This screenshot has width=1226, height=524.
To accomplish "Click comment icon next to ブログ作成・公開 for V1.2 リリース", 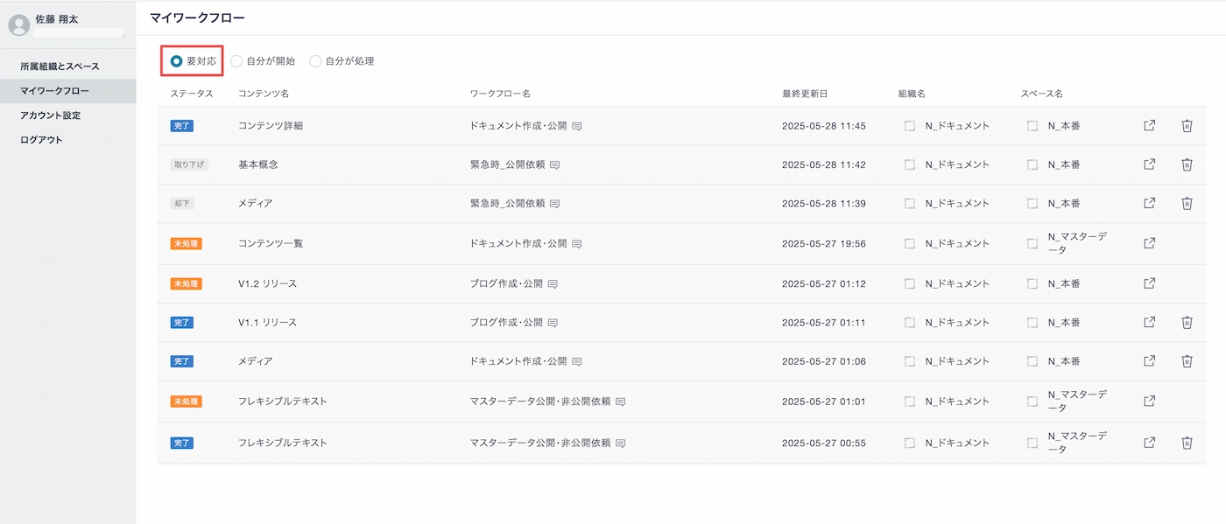I will (x=553, y=283).
